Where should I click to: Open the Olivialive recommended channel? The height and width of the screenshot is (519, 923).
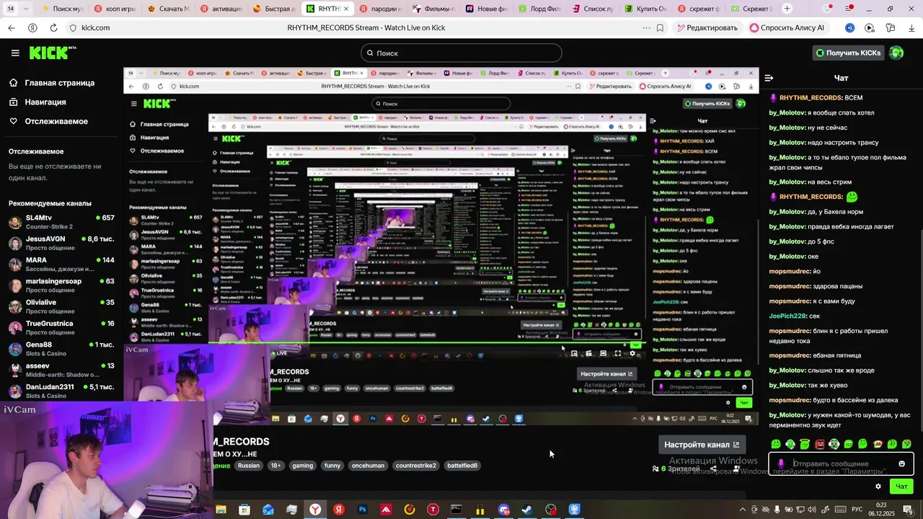(x=61, y=306)
